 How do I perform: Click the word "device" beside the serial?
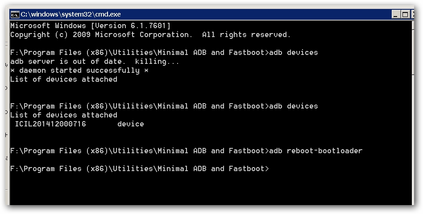[131, 124]
